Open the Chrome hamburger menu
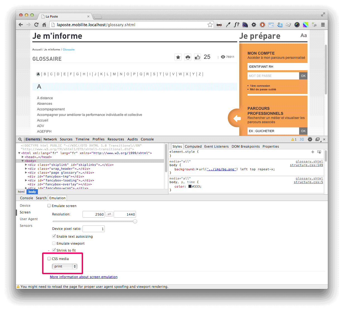 323,25
